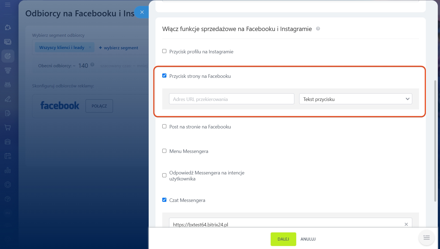Open the marketing target icon in sidebar
Viewport: 440px width, 249px height.
pos(8,56)
